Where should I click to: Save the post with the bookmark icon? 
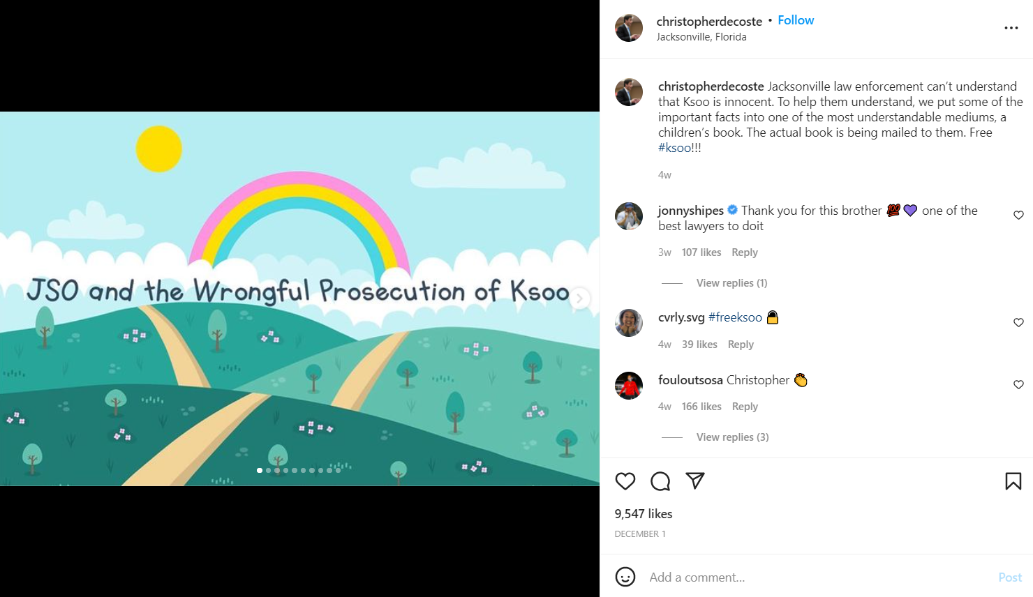(x=1013, y=481)
